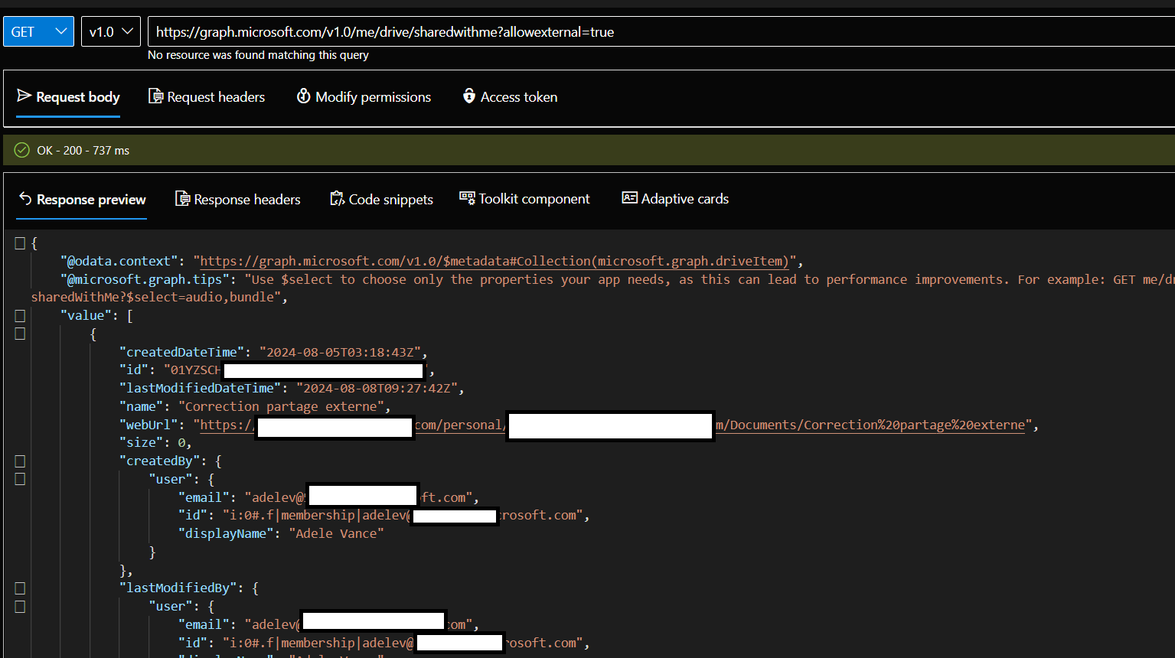Open the webUrl Correction partage externe link
The height and width of the screenshot is (658, 1175).
click(612, 425)
